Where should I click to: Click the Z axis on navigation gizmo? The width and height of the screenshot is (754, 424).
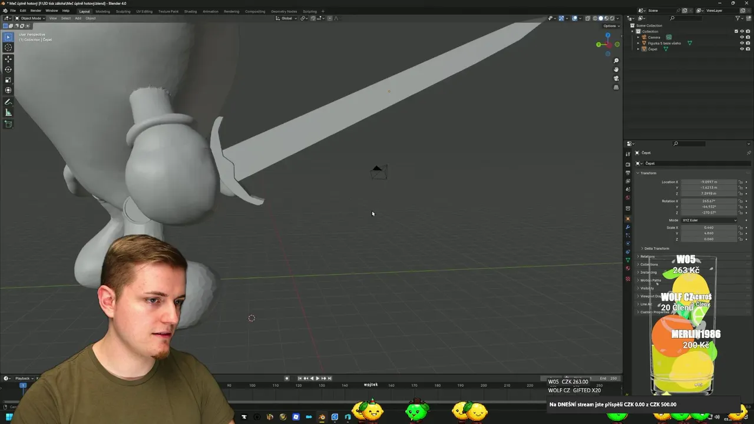(x=608, y=35)
